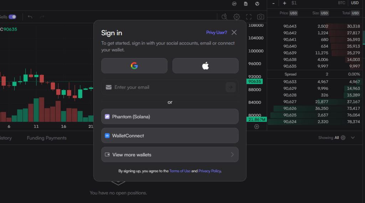Viewport: 365px width, 203px height.
Task: Collapse the positions panel with chevron
Action: tap(353, 138)
